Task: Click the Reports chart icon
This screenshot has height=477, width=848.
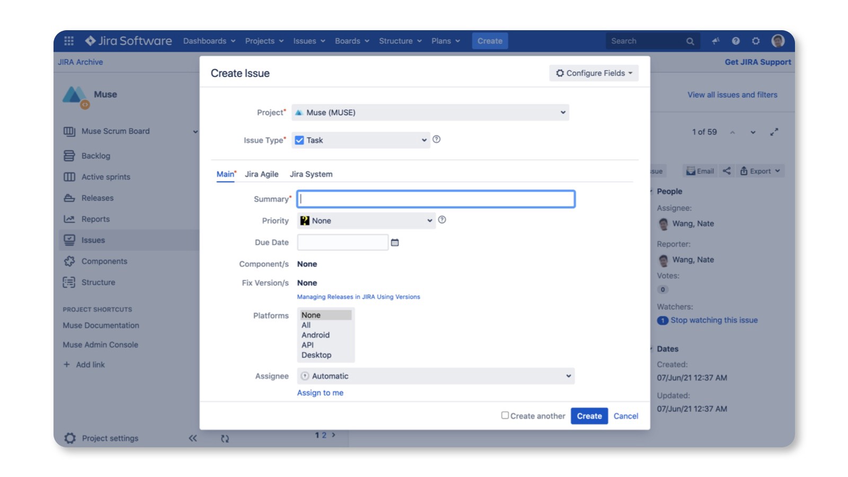Action: tap(69, 219)
